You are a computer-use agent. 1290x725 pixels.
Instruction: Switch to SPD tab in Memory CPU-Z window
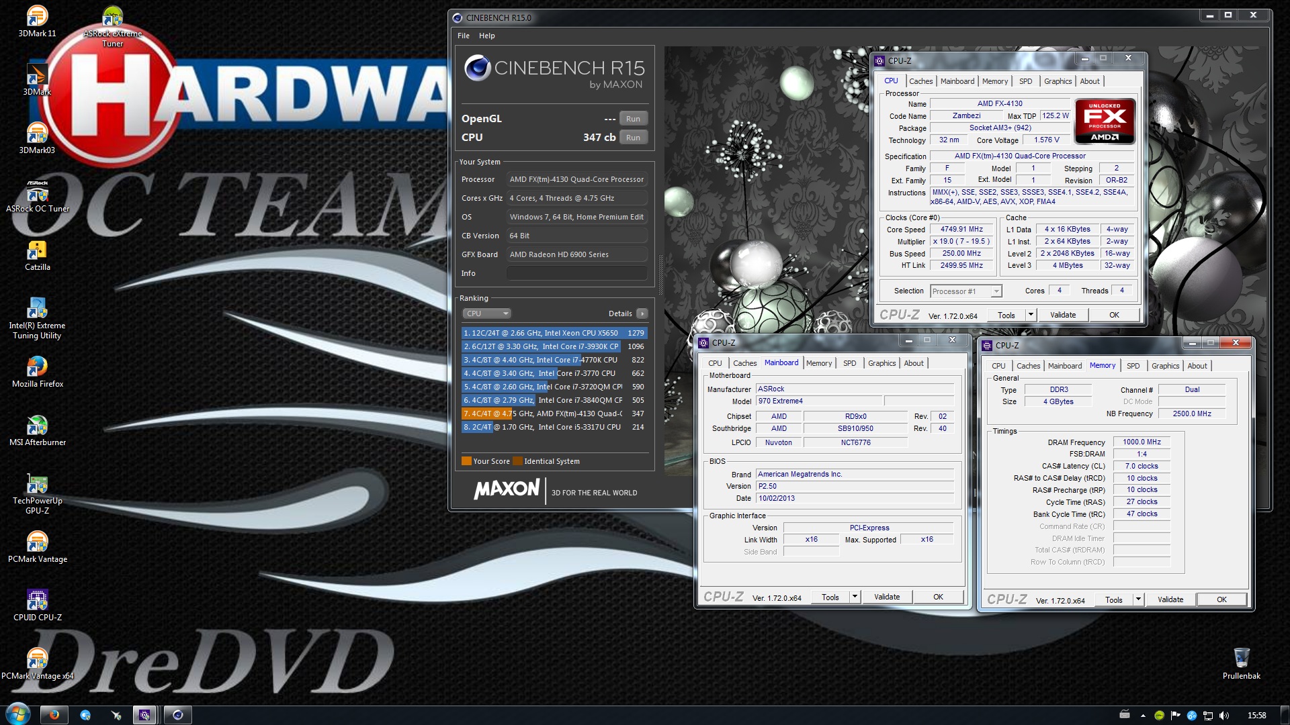click(x=1133, y=366)
